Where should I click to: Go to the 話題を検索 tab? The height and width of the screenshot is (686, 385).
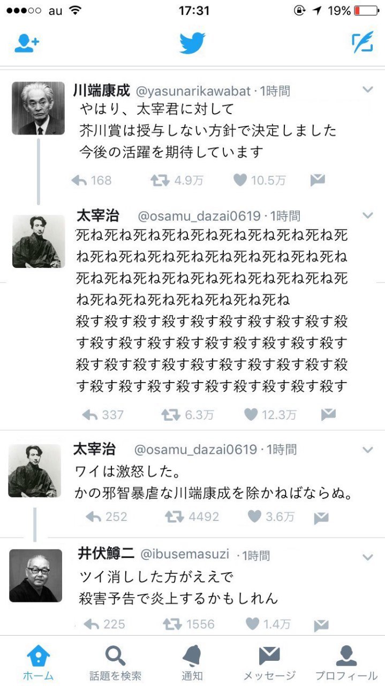pos(115,662)
